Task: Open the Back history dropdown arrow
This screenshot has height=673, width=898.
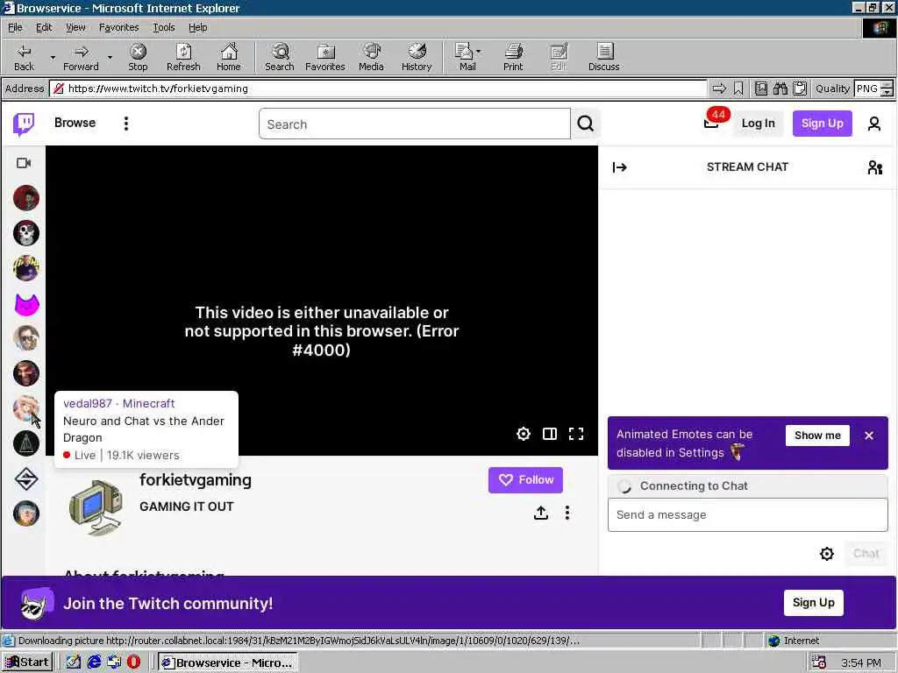Action: point(52,57)
